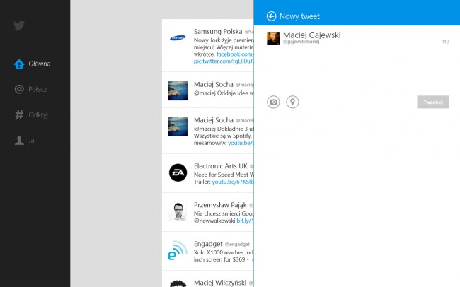The image size is (460, 287).
Task: Open the Odkryj discover tab
Action: 31,115
